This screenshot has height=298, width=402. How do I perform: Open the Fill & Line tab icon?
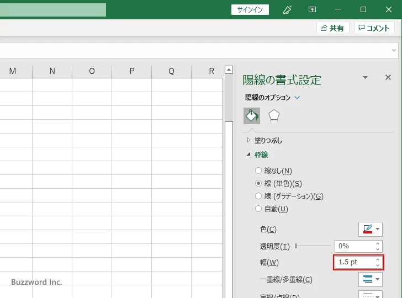251,116
